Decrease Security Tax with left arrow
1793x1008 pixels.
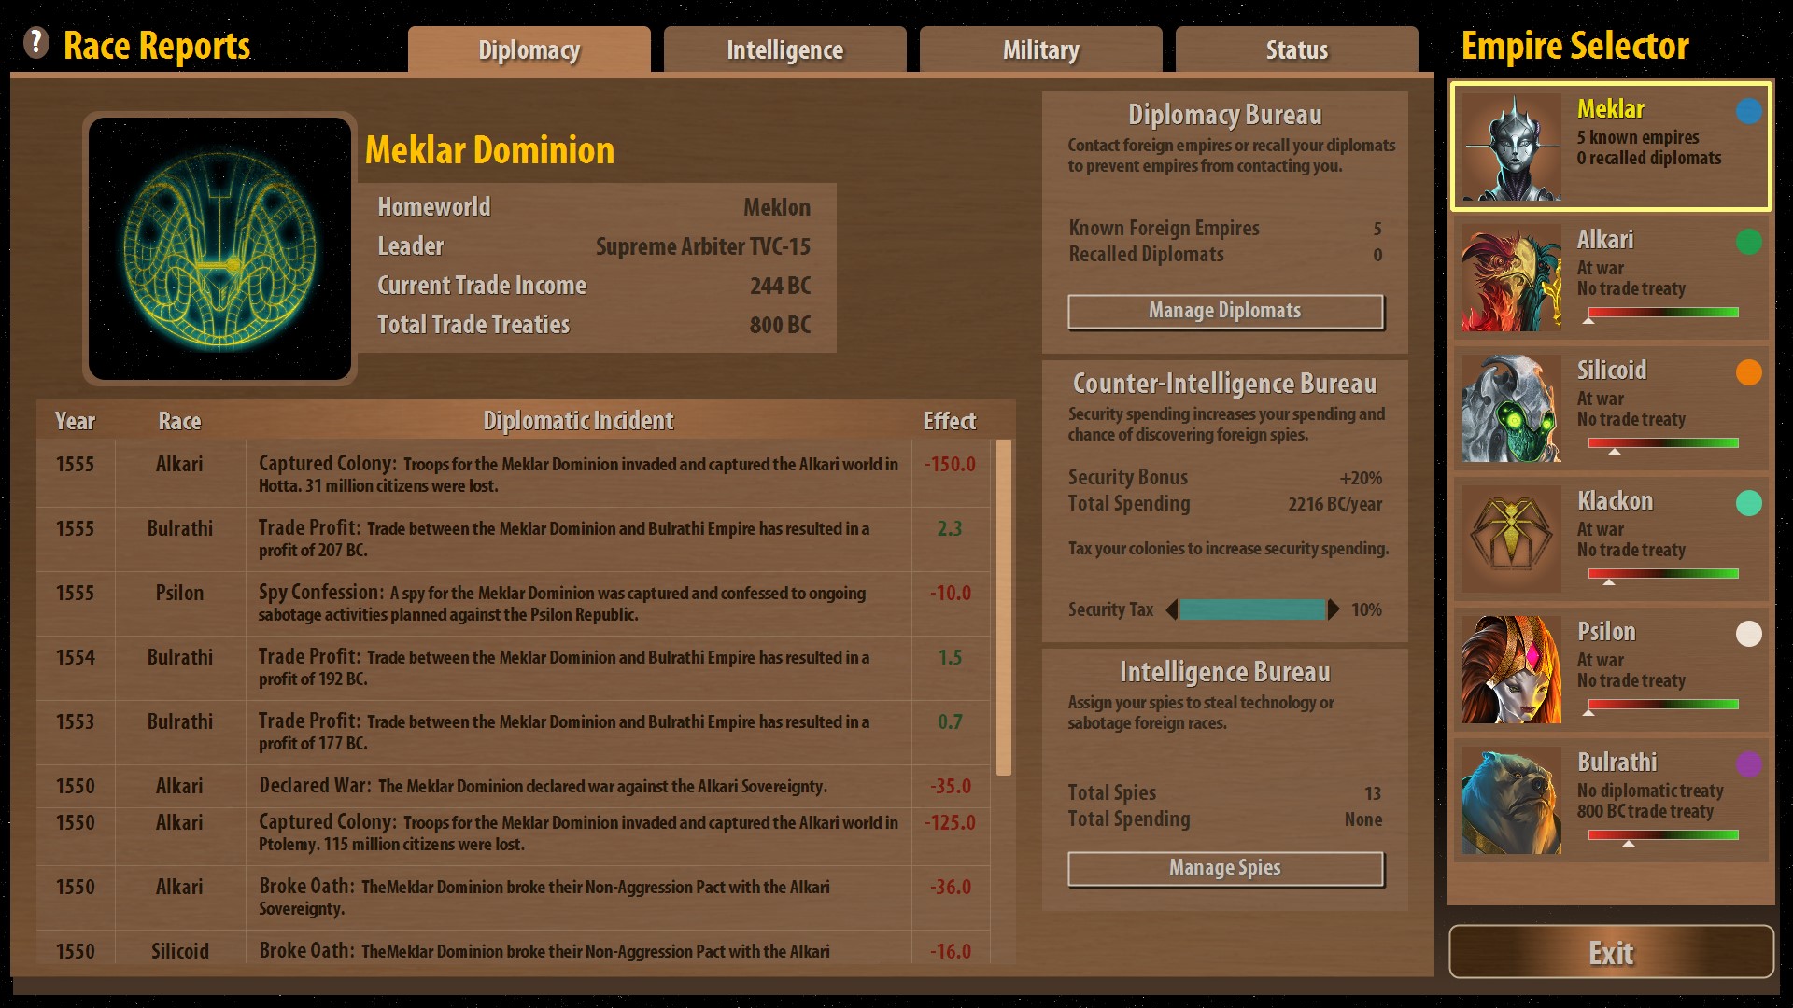pos(1171,609)
